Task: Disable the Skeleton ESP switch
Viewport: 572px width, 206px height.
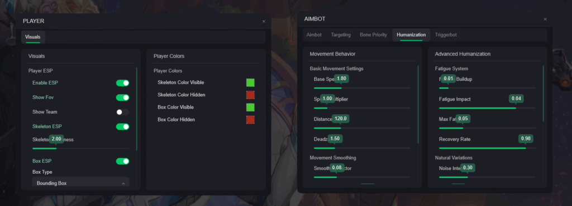Action: coord(122,127)
